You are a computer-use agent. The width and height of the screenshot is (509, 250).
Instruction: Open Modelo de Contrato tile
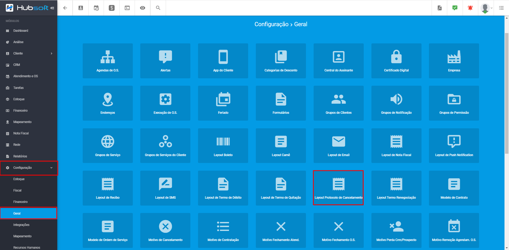click(454, 188)
